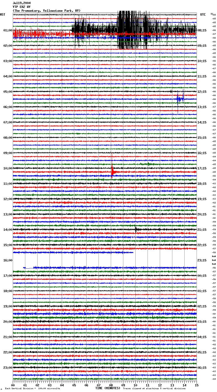Viewport: 217px width, 392px height.
Task: Click the "06:15" UTC time label
Action: point(202,367)
